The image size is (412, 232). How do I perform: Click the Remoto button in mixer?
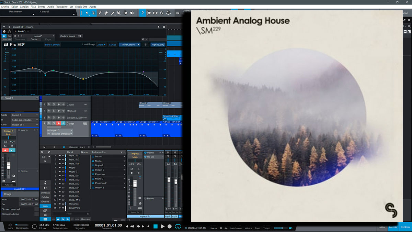coord(85,219)
